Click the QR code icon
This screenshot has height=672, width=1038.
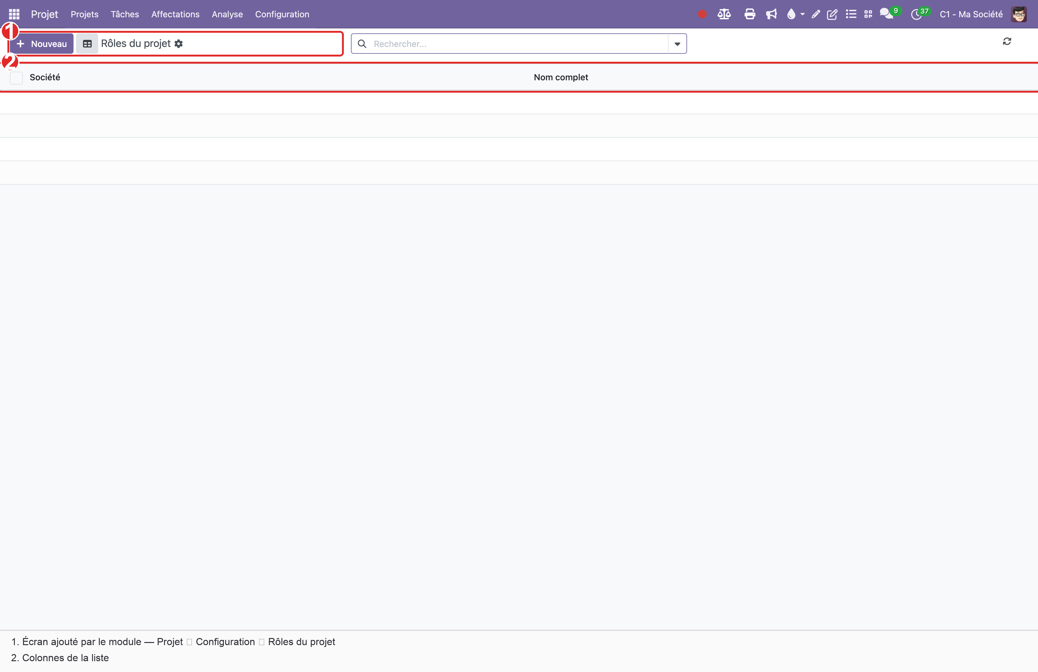coord(868,15)
